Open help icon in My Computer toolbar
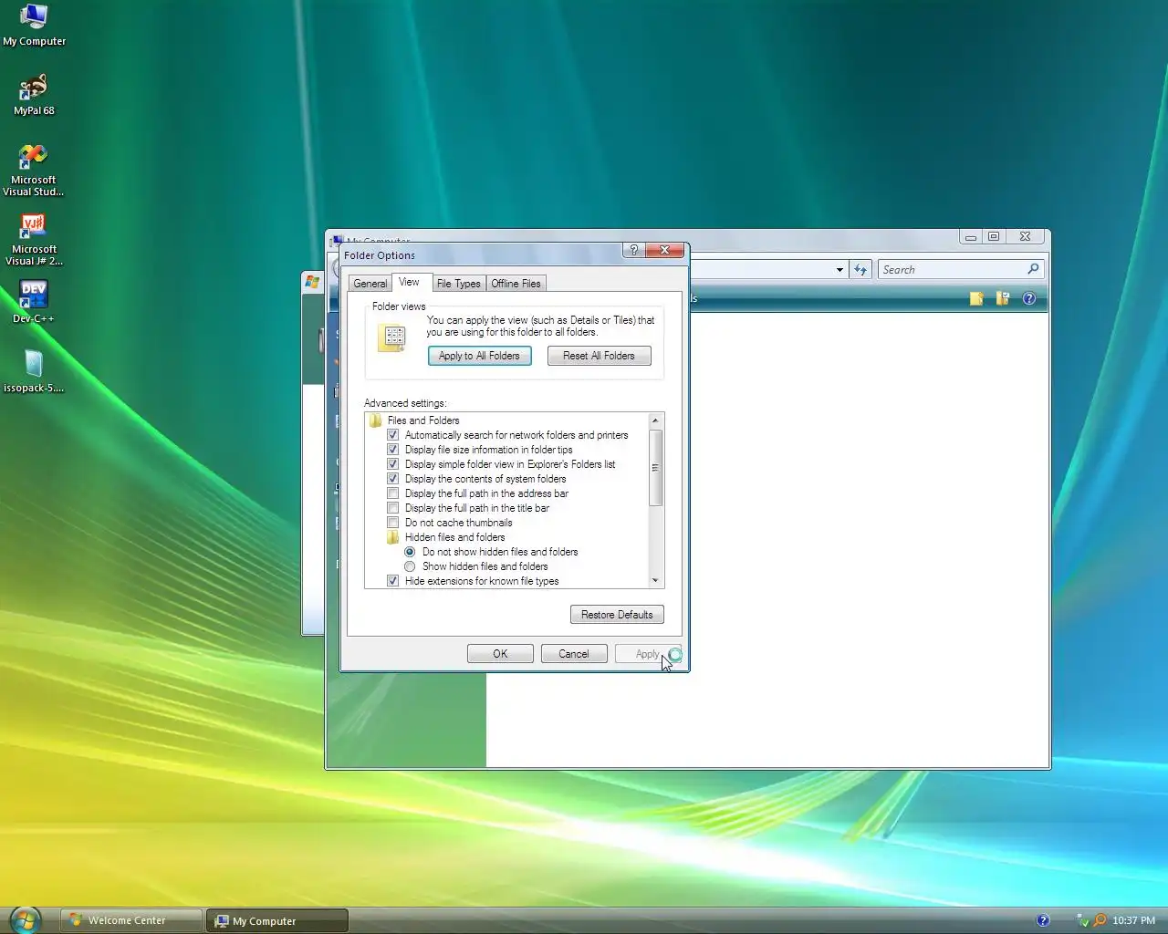Viewport: 1168px width, 934px height. pos(1029,298)
